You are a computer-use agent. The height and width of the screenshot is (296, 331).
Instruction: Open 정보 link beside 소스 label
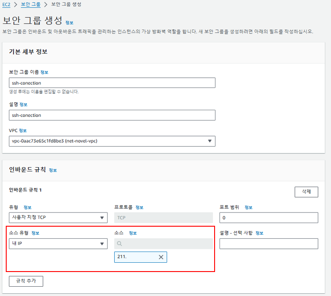coord(133,233)
